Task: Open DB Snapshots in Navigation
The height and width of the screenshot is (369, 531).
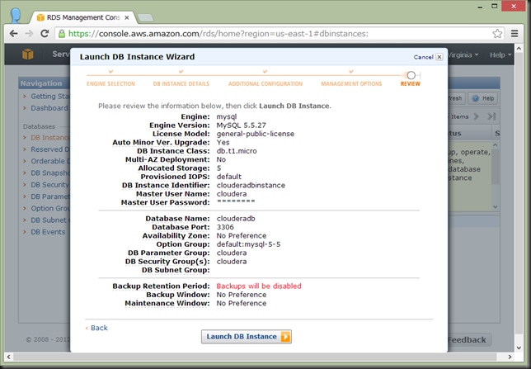Action: [50, 173]
